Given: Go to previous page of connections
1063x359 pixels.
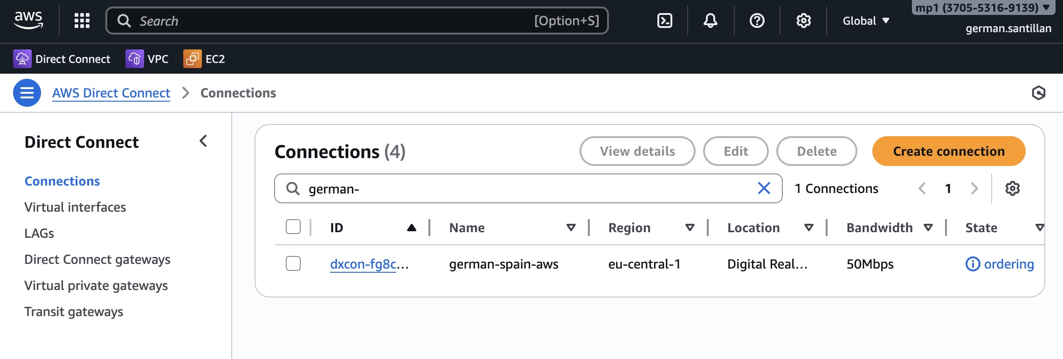Looking at the screenshot, I should [x=922, y=188].
